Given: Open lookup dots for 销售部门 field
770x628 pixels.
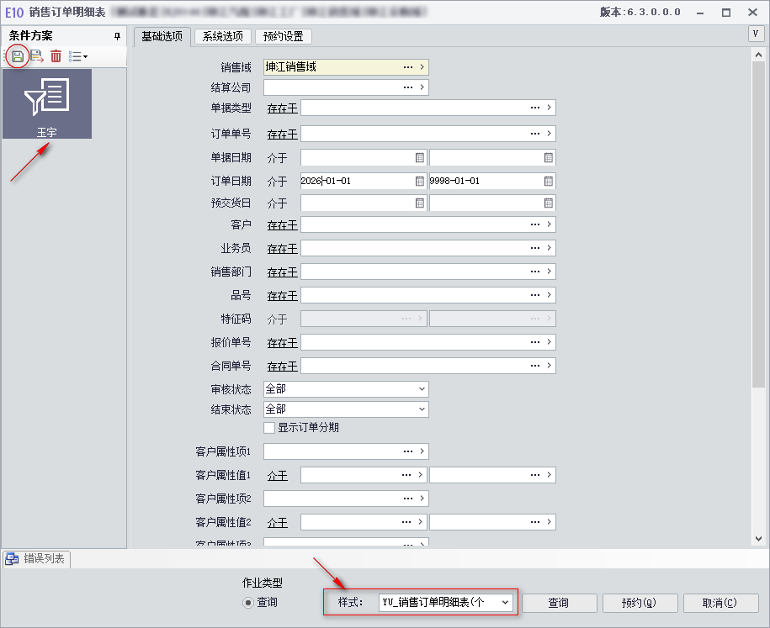Looking at the screenshot, I should click(535, 272).
